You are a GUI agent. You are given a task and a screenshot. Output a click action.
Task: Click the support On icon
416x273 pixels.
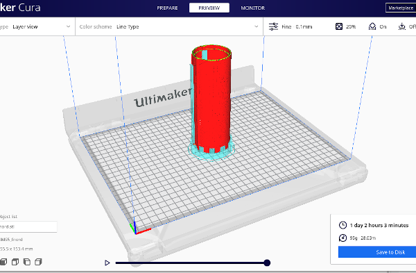[x=372, y=26]
